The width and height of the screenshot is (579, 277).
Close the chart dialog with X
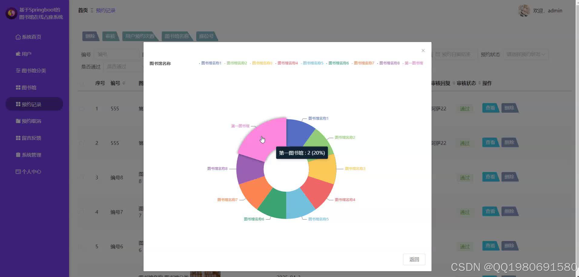pyautogui.click(x=423, y=51)
